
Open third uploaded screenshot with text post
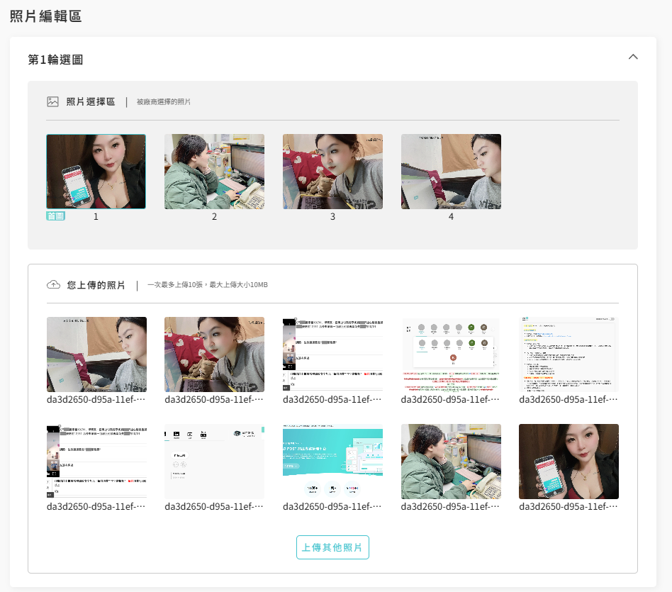point(332,354)
